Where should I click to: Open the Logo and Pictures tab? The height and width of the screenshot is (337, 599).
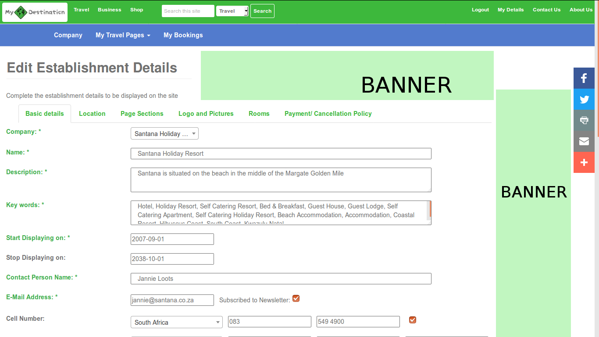[206, 114]
